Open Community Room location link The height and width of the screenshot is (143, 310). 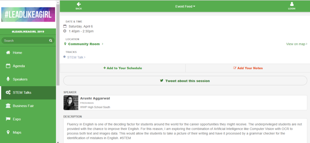pos(84,44)
